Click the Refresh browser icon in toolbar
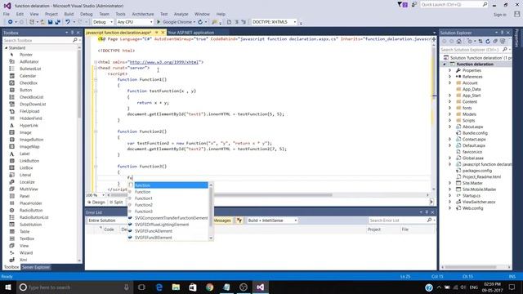 point(200,22)
